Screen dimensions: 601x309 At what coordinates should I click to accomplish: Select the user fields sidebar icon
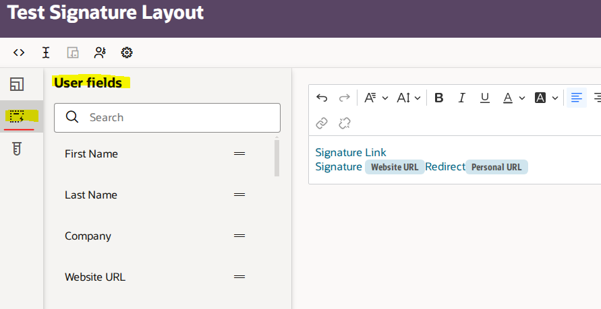tap(17, 116)
